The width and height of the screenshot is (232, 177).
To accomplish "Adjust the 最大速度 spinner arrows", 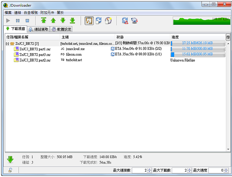I will 226,170.
